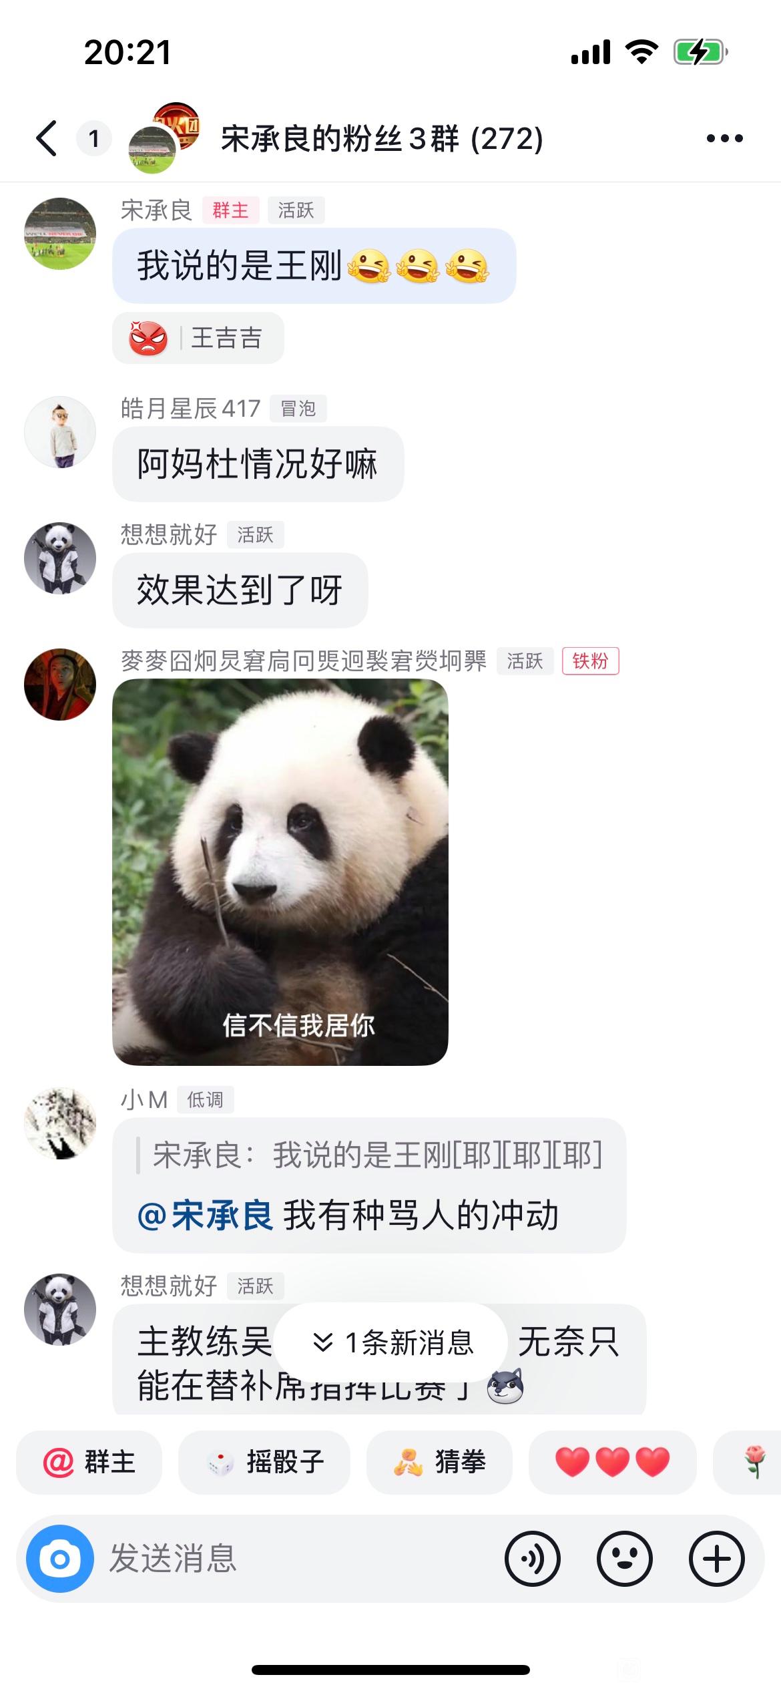Image resolution: width=781 pixels, height=1691 pixels.
Task: Open the blue camera button
Action: [x=60, y=1559]
